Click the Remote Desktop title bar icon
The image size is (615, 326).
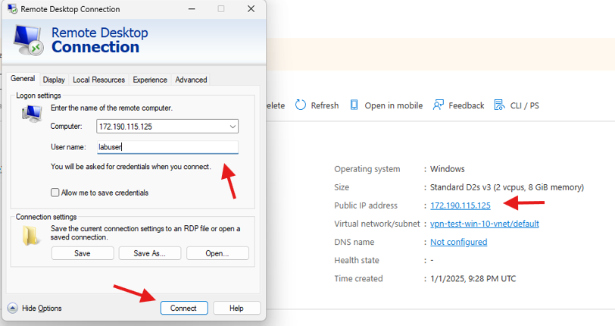[x=13, y=9]
